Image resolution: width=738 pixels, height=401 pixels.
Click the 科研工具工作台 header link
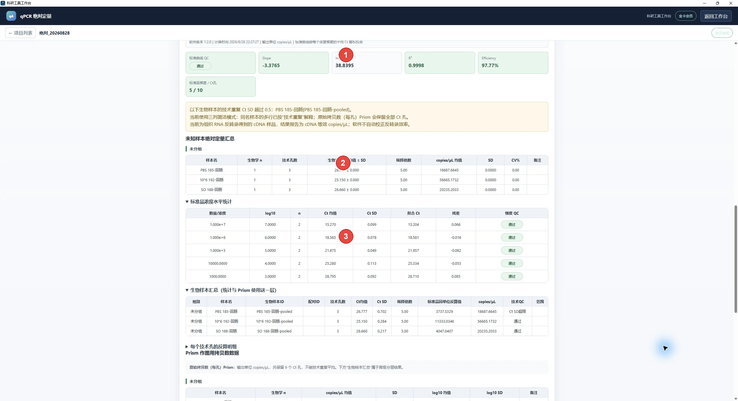[659, 16]
